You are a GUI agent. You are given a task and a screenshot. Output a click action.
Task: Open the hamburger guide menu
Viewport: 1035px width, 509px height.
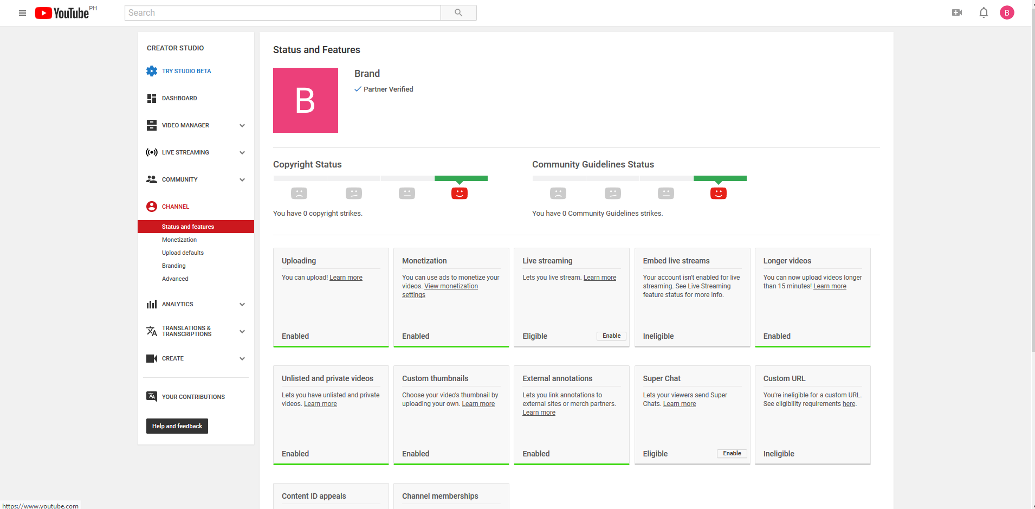click(22, 13)
